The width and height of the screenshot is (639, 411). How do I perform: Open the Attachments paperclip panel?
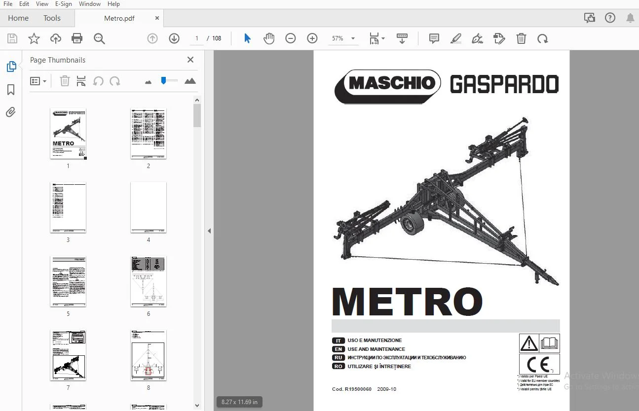coord(11,112)
